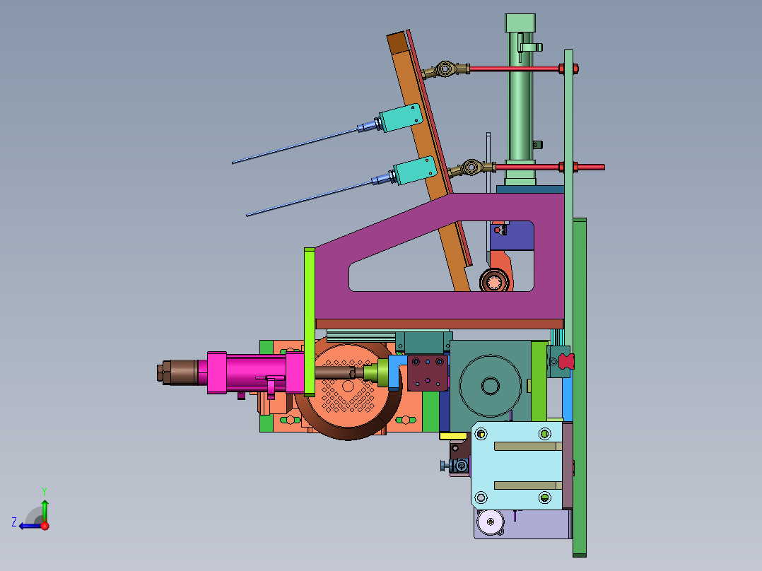
Task: Select the light blue cover plate with four screws
Action: pyautogui.click(x=517, y=466)
